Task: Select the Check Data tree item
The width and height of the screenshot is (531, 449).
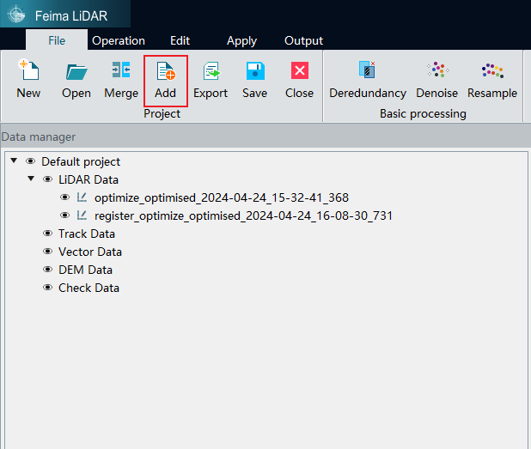Action: pyautogui.click(x=88, y=288)
